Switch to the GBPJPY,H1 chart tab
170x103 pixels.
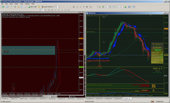(14, 99)
